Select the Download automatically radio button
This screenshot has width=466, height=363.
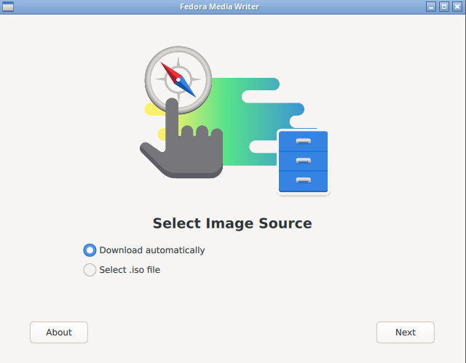point(90,250)
